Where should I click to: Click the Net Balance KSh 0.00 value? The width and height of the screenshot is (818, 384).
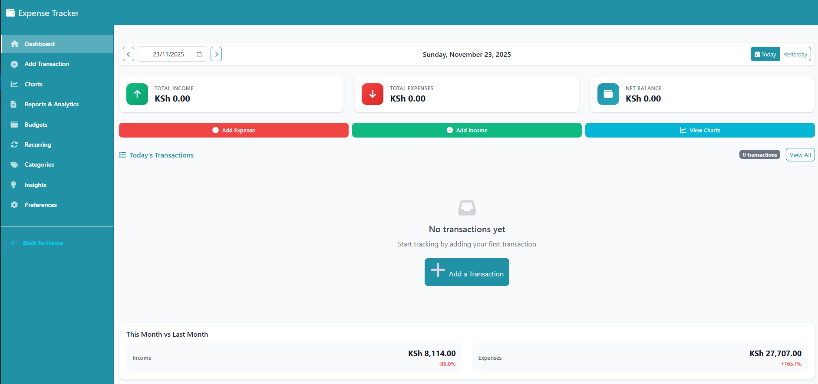[x=643, y=98]
